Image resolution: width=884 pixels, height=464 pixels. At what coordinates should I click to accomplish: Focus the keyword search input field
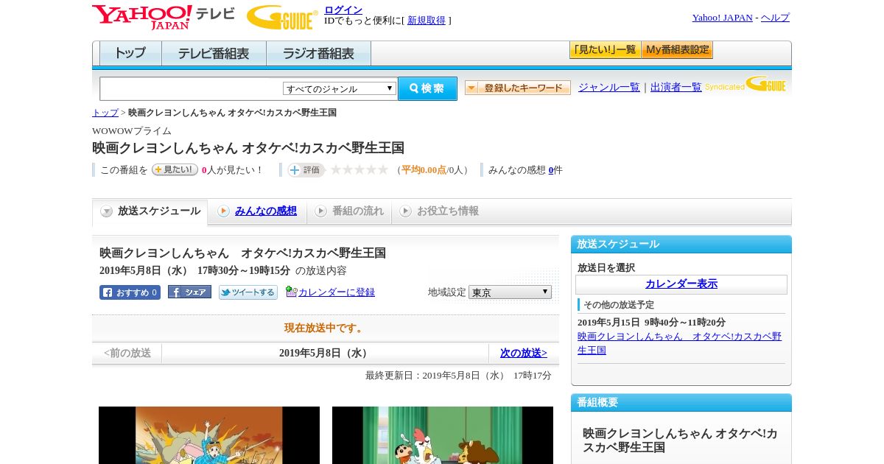tap(192, 88)
